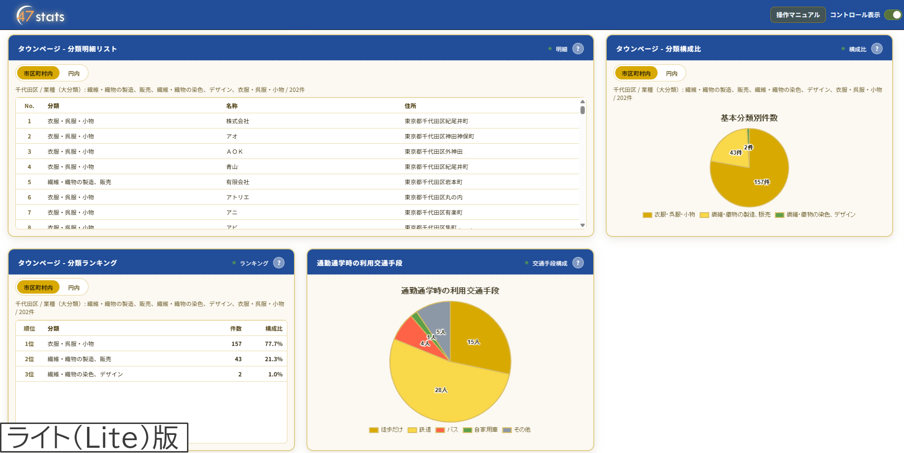The height and width of the screenshot is (453, 904).
Task: Open help for 分類構成比 panel
Action: coord(877,49)
